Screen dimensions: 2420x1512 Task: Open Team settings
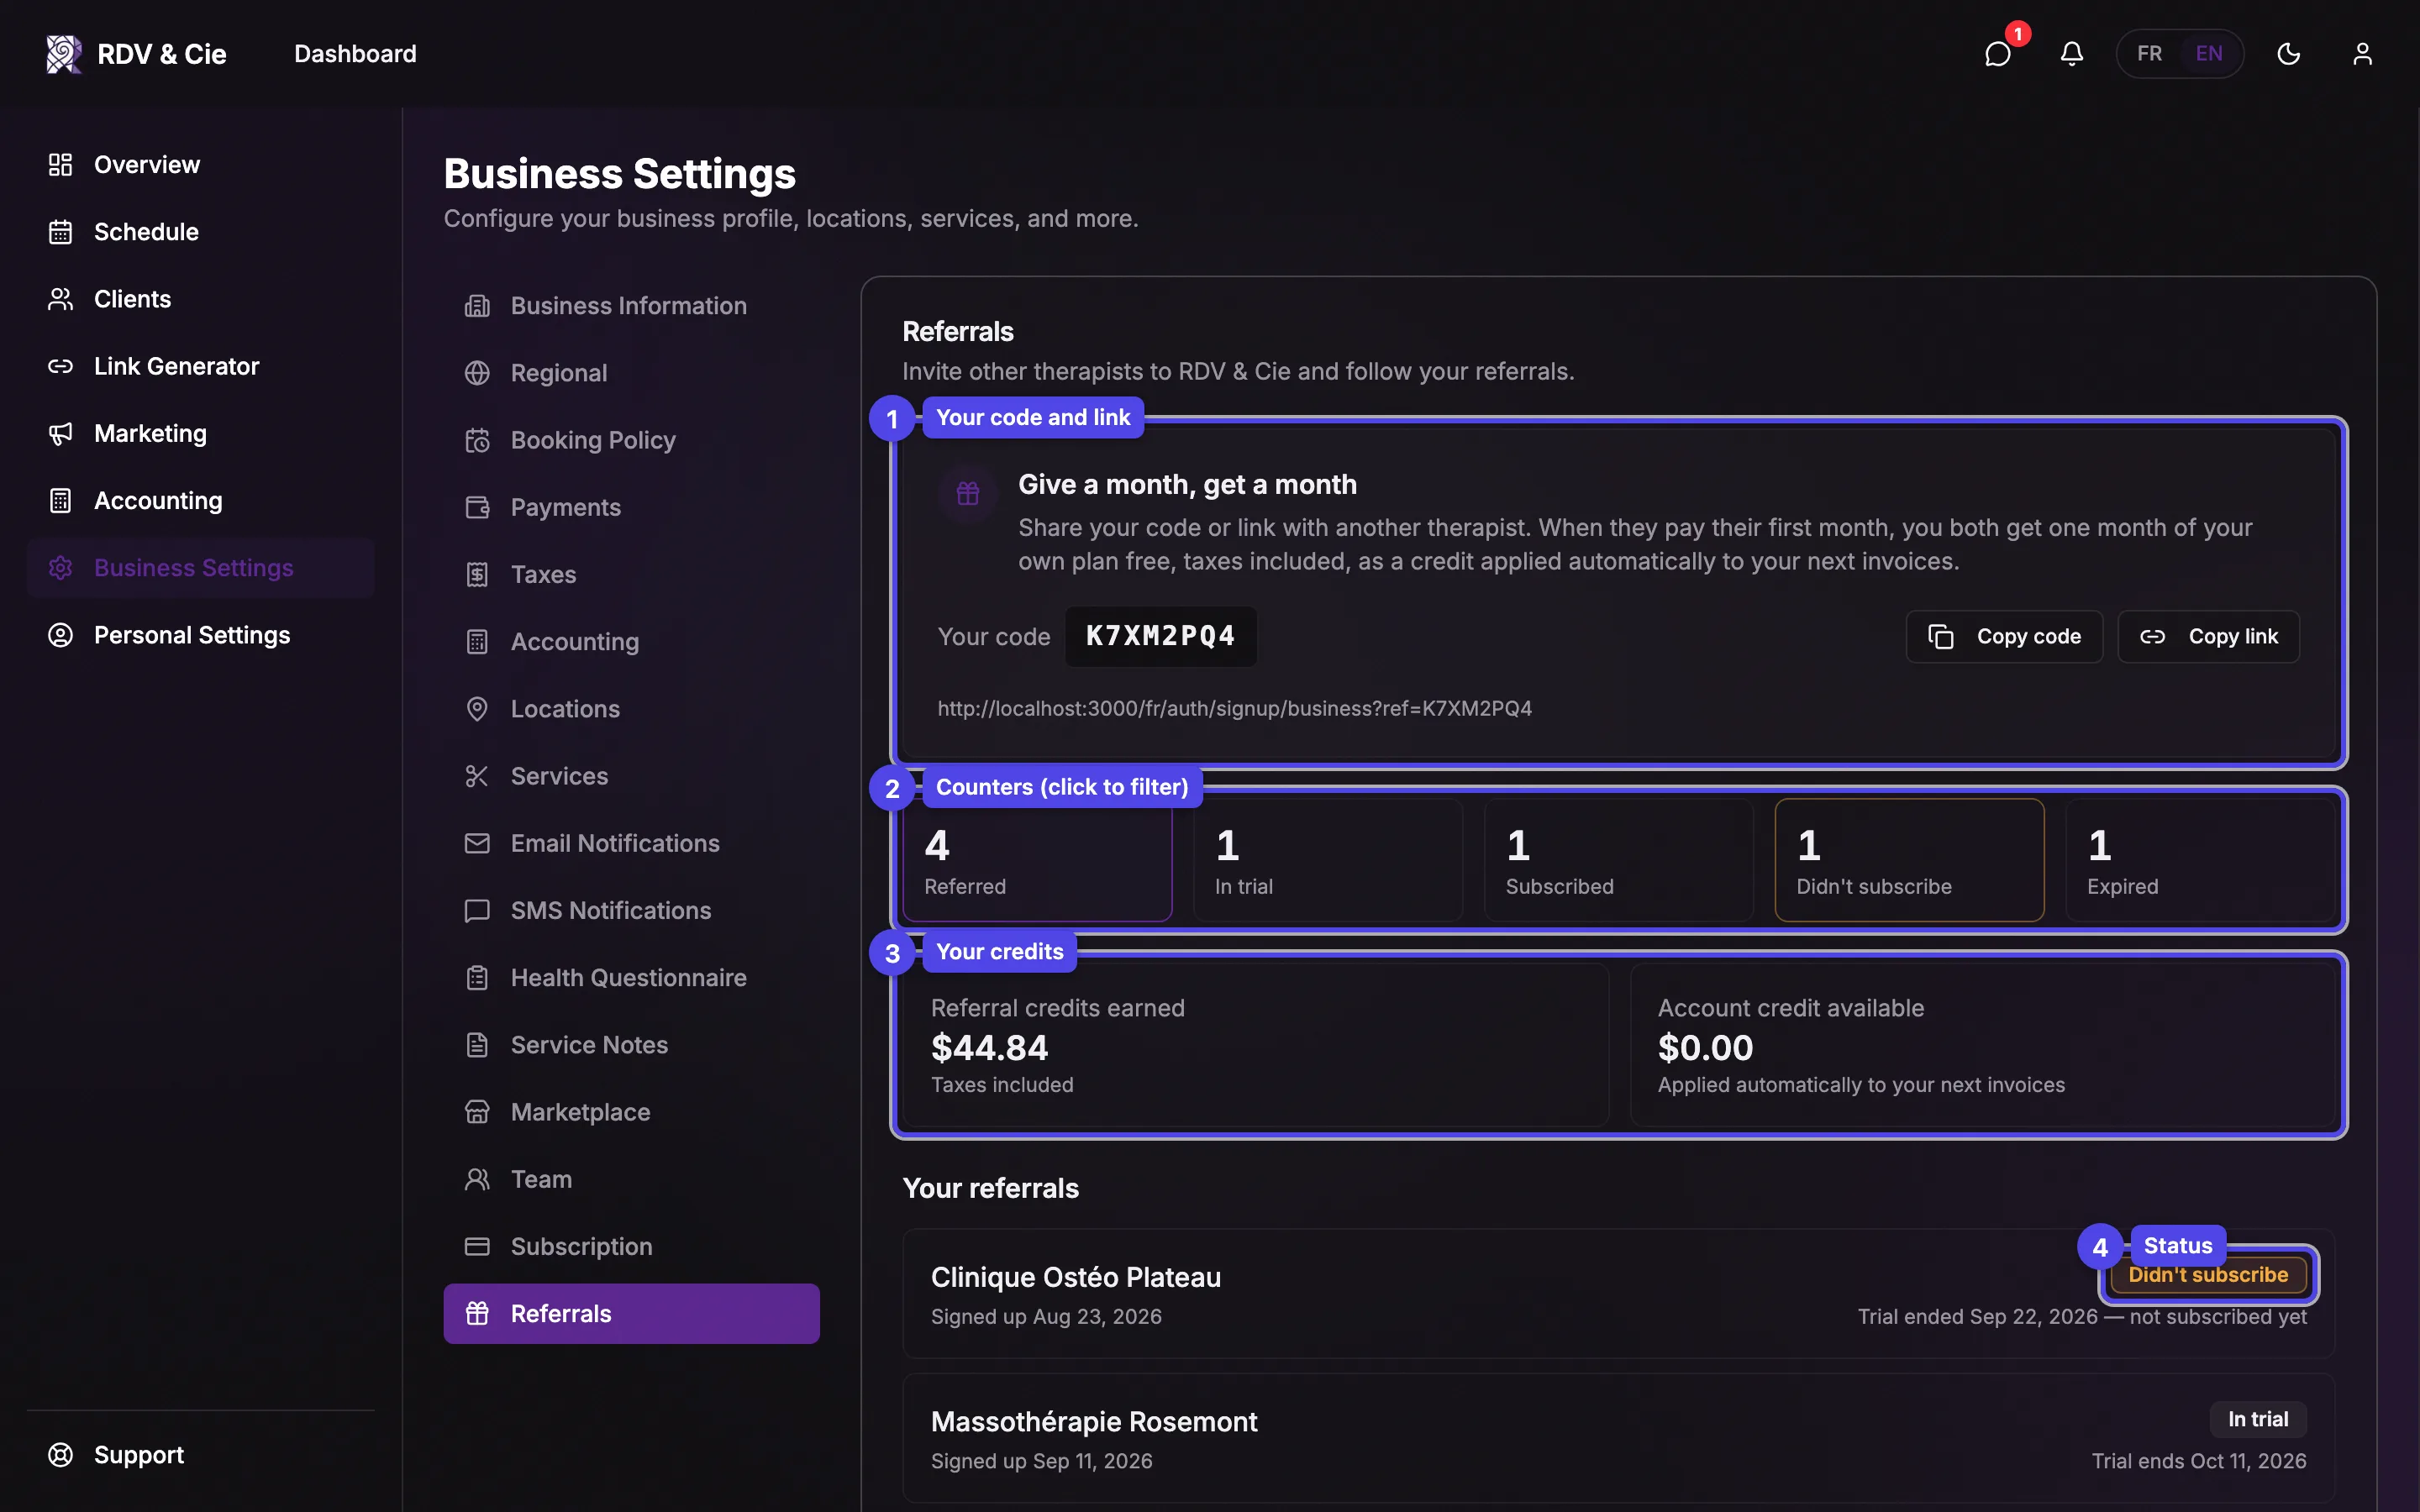point(631,1179)
